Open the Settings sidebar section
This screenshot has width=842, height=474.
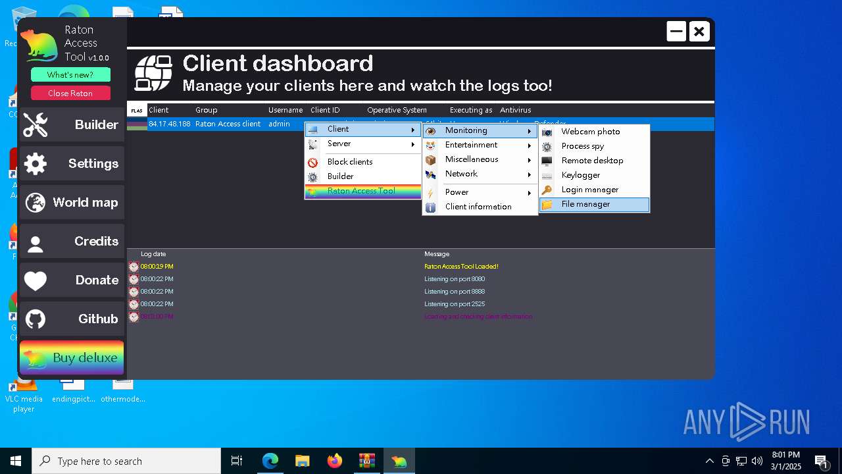(72, 163)
